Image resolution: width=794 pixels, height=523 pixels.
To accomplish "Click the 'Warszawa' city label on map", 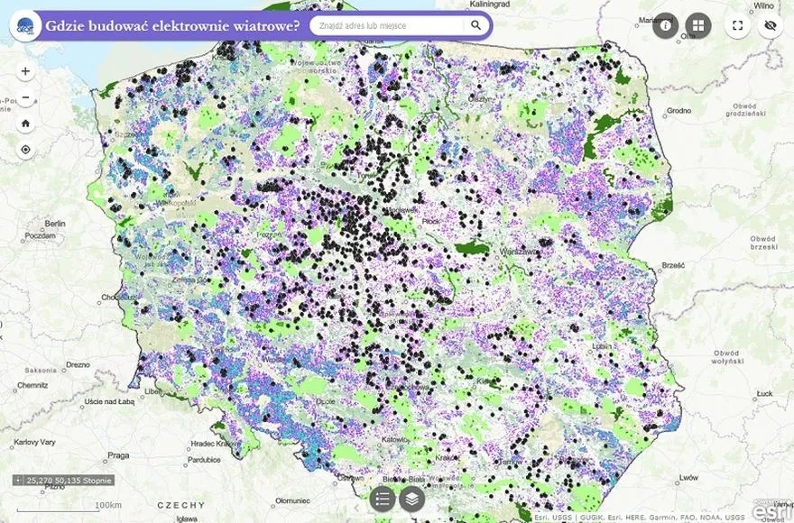I will (x=519, y=252).
